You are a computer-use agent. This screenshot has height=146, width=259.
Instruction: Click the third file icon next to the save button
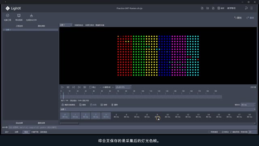pos(213,8)
